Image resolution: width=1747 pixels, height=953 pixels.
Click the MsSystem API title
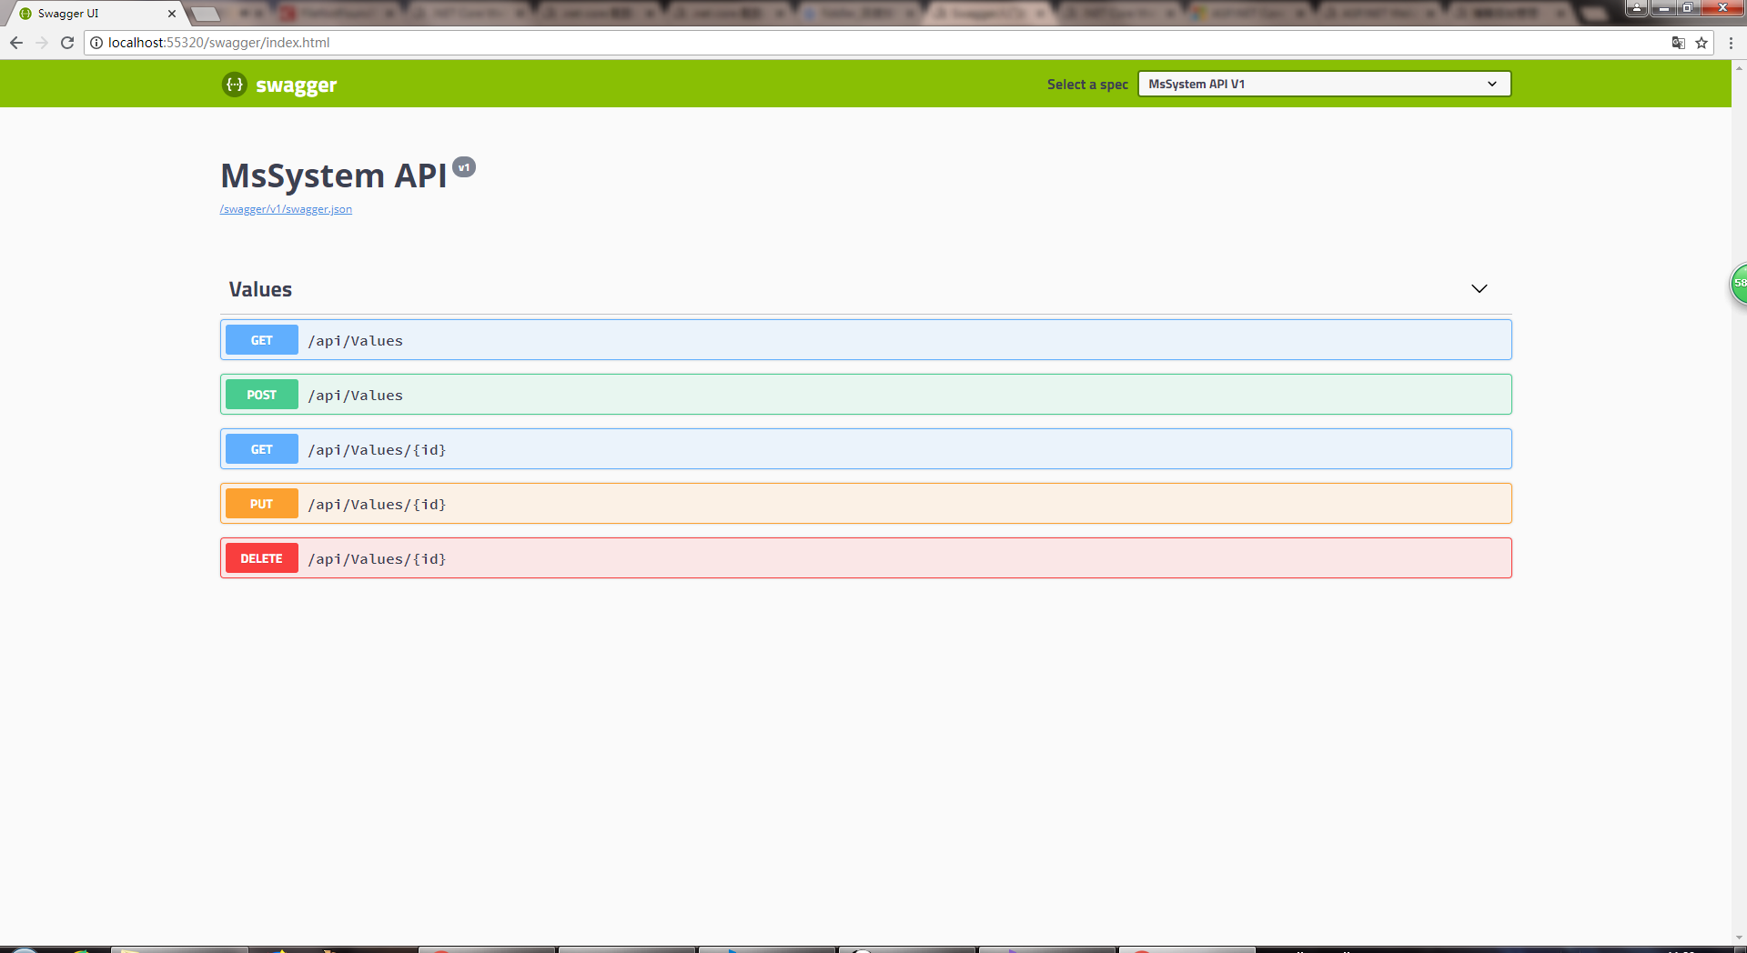click(x=334, y=176)
